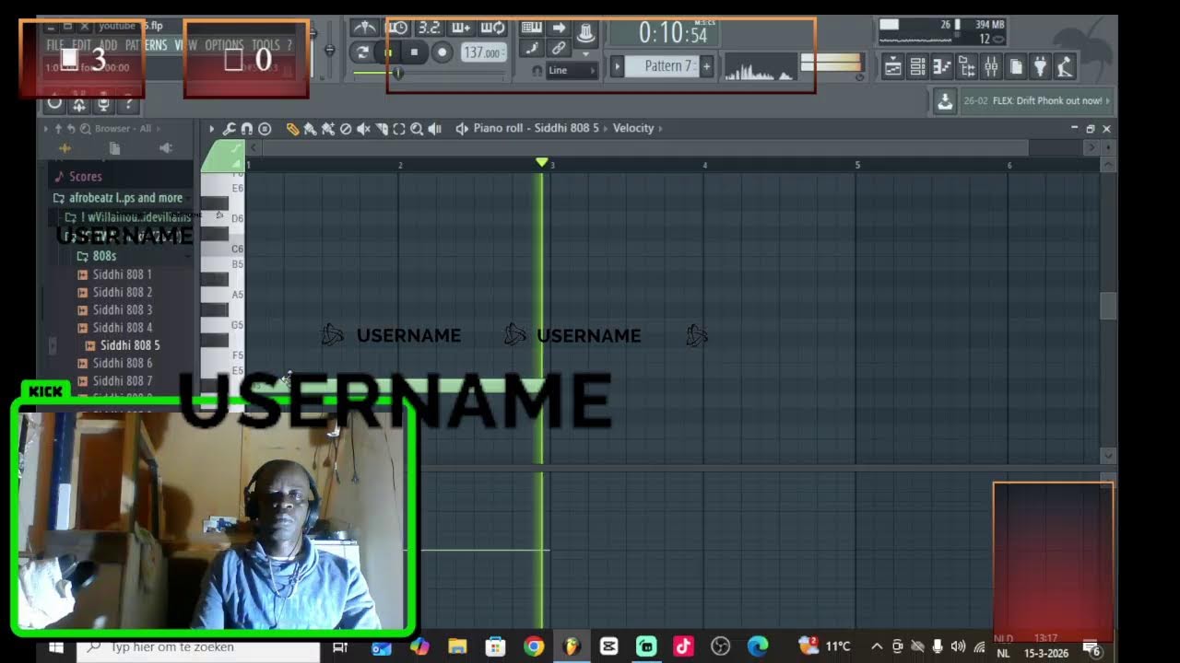Open the Playlist view
The height and width of the screenshot is (663, 1180).
(x=892, y=66)
